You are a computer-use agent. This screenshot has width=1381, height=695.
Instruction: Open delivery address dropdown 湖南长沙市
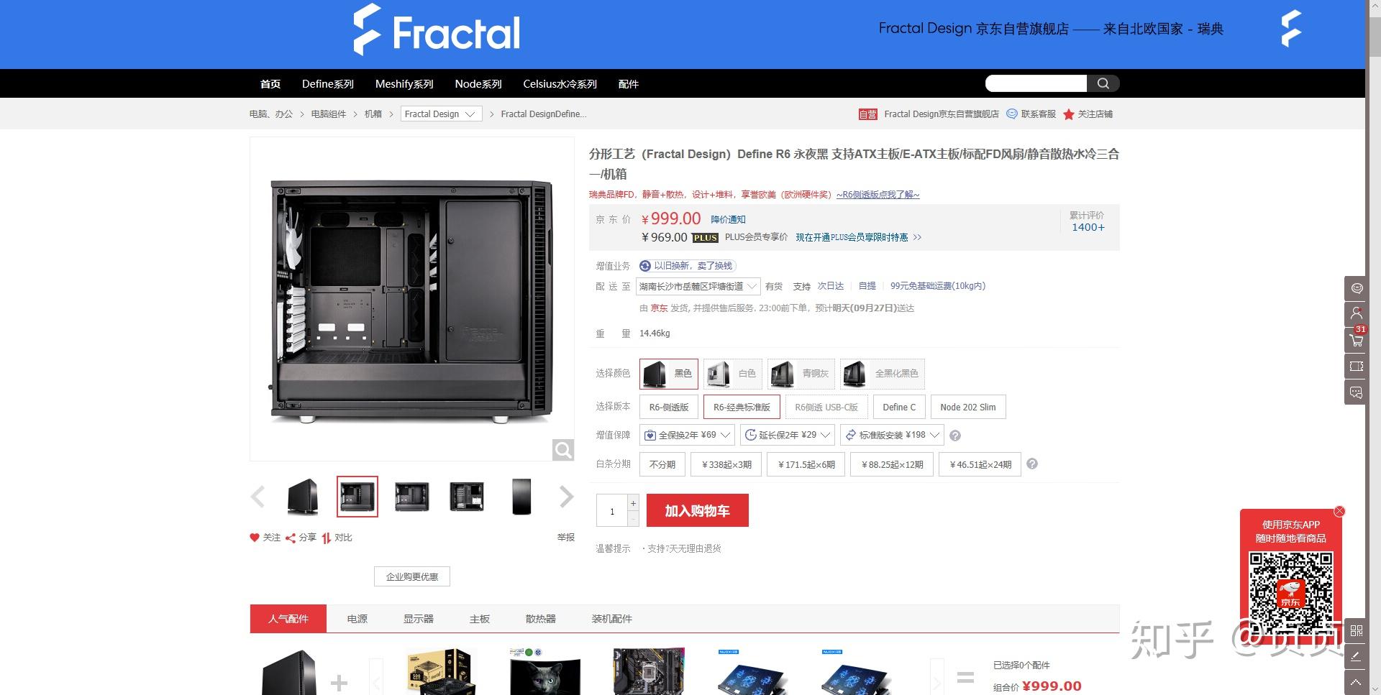click(x=698, y=286)
